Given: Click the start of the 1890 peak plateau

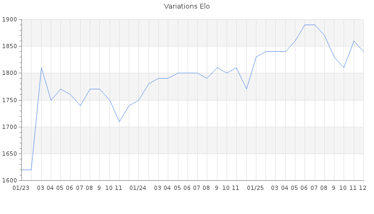Looking at the screenshot, I should tap(305, 25).
